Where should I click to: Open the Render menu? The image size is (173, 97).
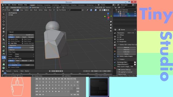click(14, 5)
